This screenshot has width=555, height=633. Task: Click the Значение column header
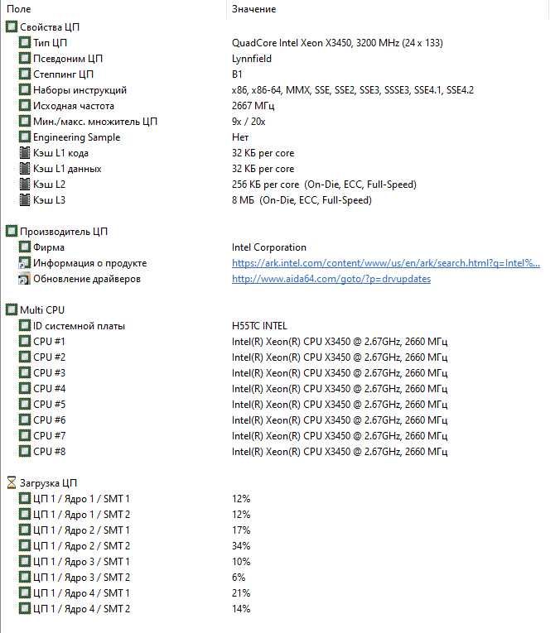(x=253, y=9)
